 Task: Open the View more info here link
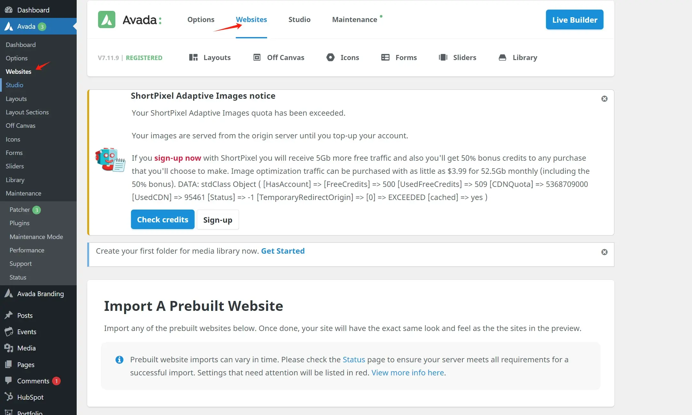pos(407,373)
